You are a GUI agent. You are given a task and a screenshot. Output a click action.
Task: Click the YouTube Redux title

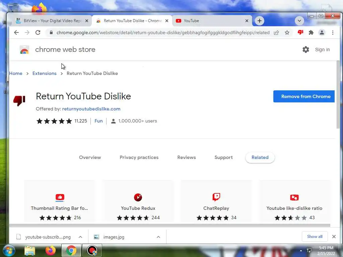tap(138, 208)
